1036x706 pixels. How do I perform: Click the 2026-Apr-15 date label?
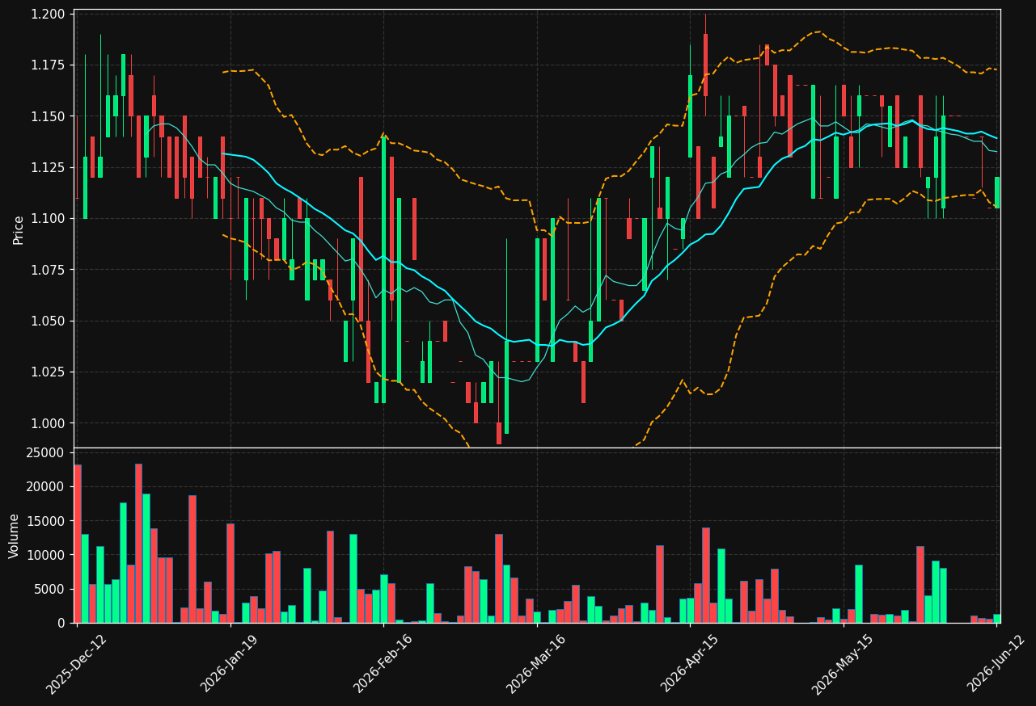(x=690, y=664)
